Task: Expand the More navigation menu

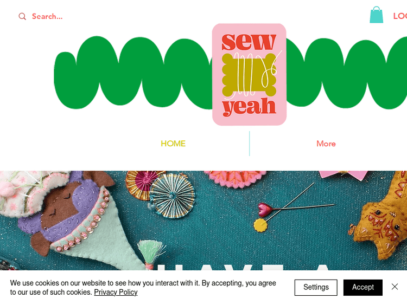Action: coord(326,144)
